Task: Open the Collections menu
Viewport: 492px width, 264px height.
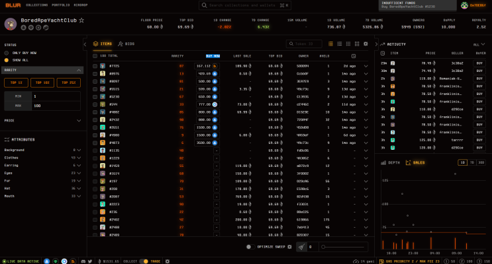Action: (37, 5)
